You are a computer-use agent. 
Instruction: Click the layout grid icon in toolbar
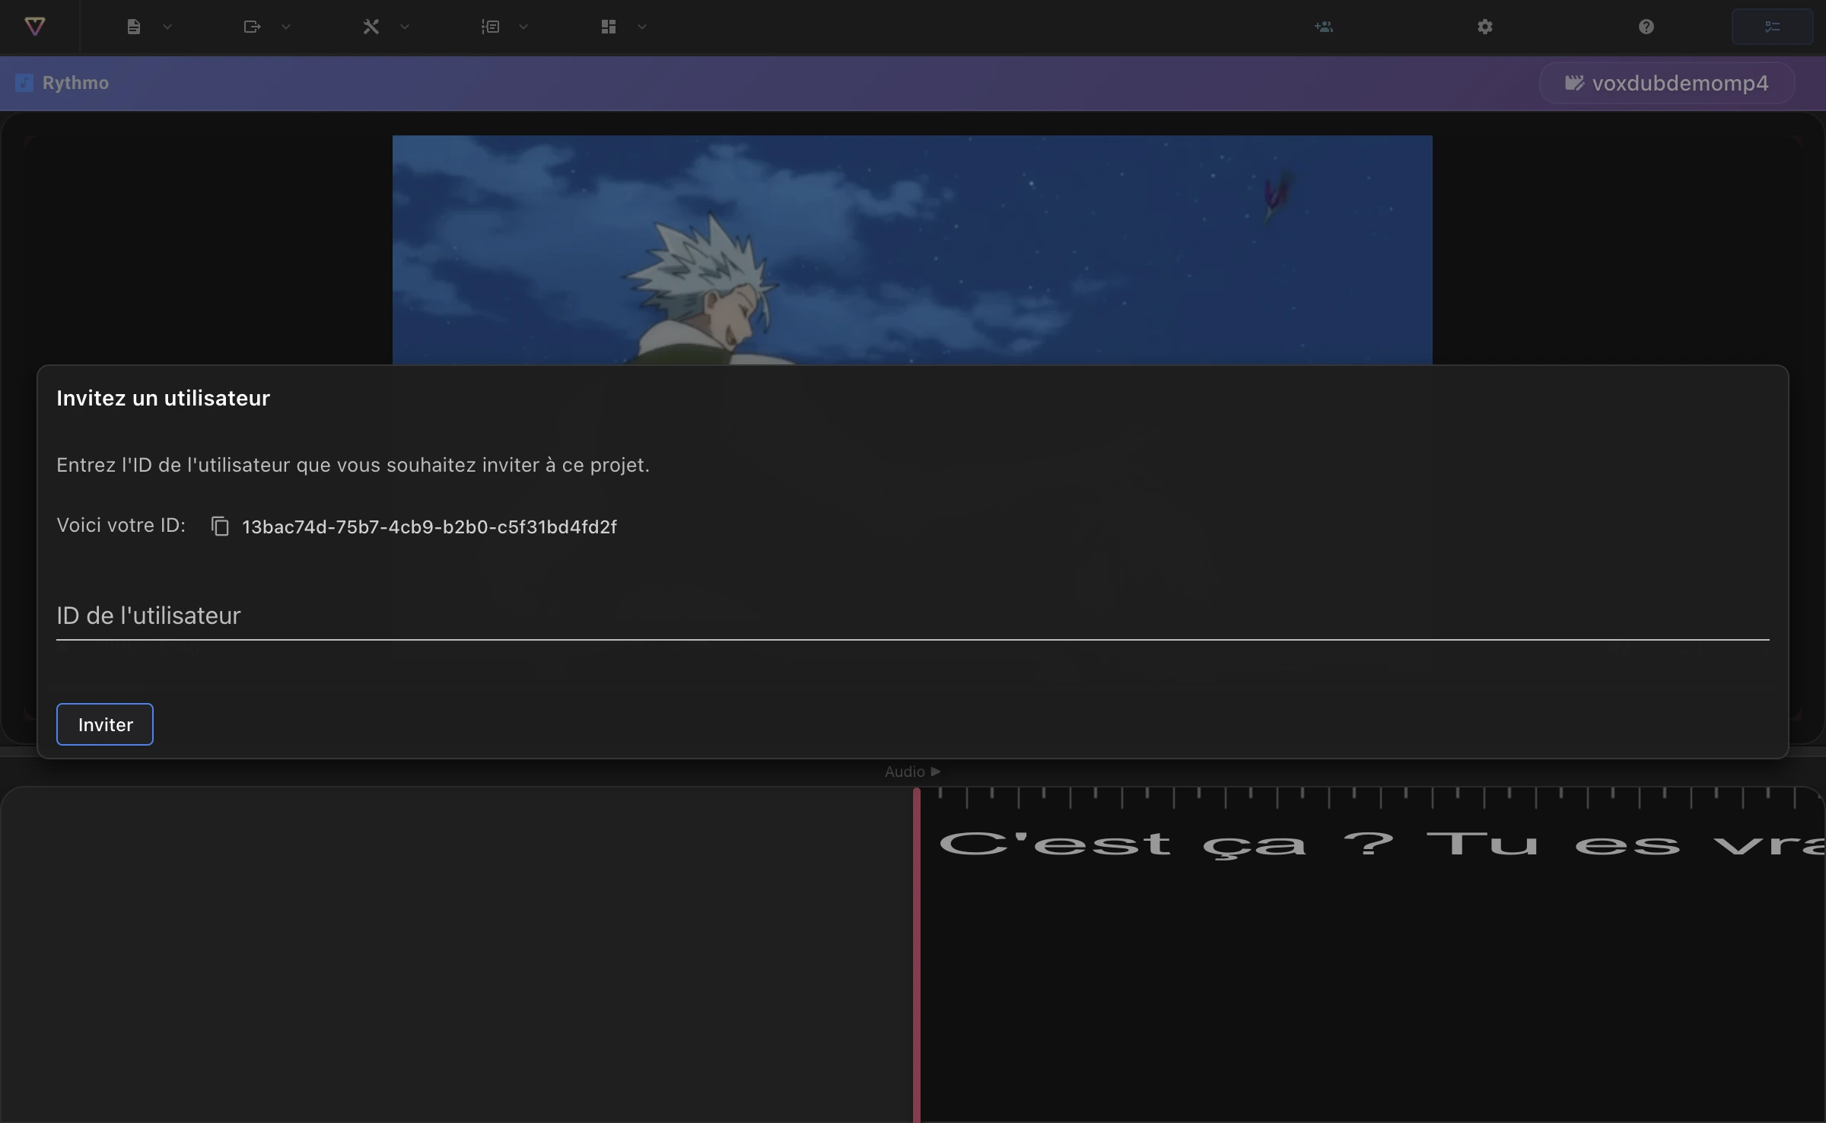[608, 27]
